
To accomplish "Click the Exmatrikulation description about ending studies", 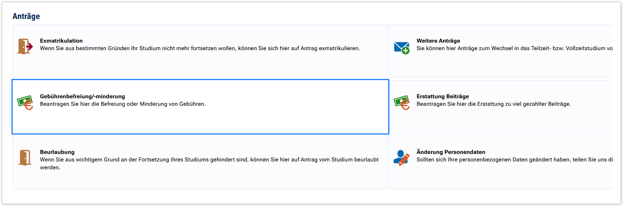I will coord(200,48).
